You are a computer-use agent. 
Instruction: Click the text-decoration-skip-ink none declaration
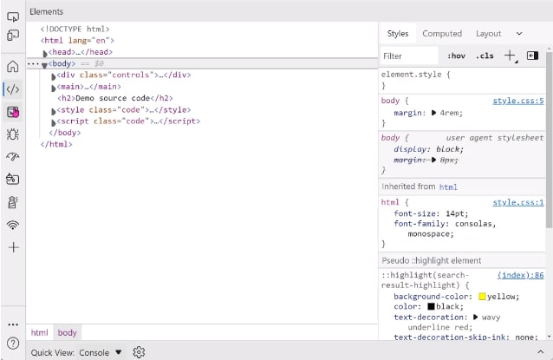point(465,337)
